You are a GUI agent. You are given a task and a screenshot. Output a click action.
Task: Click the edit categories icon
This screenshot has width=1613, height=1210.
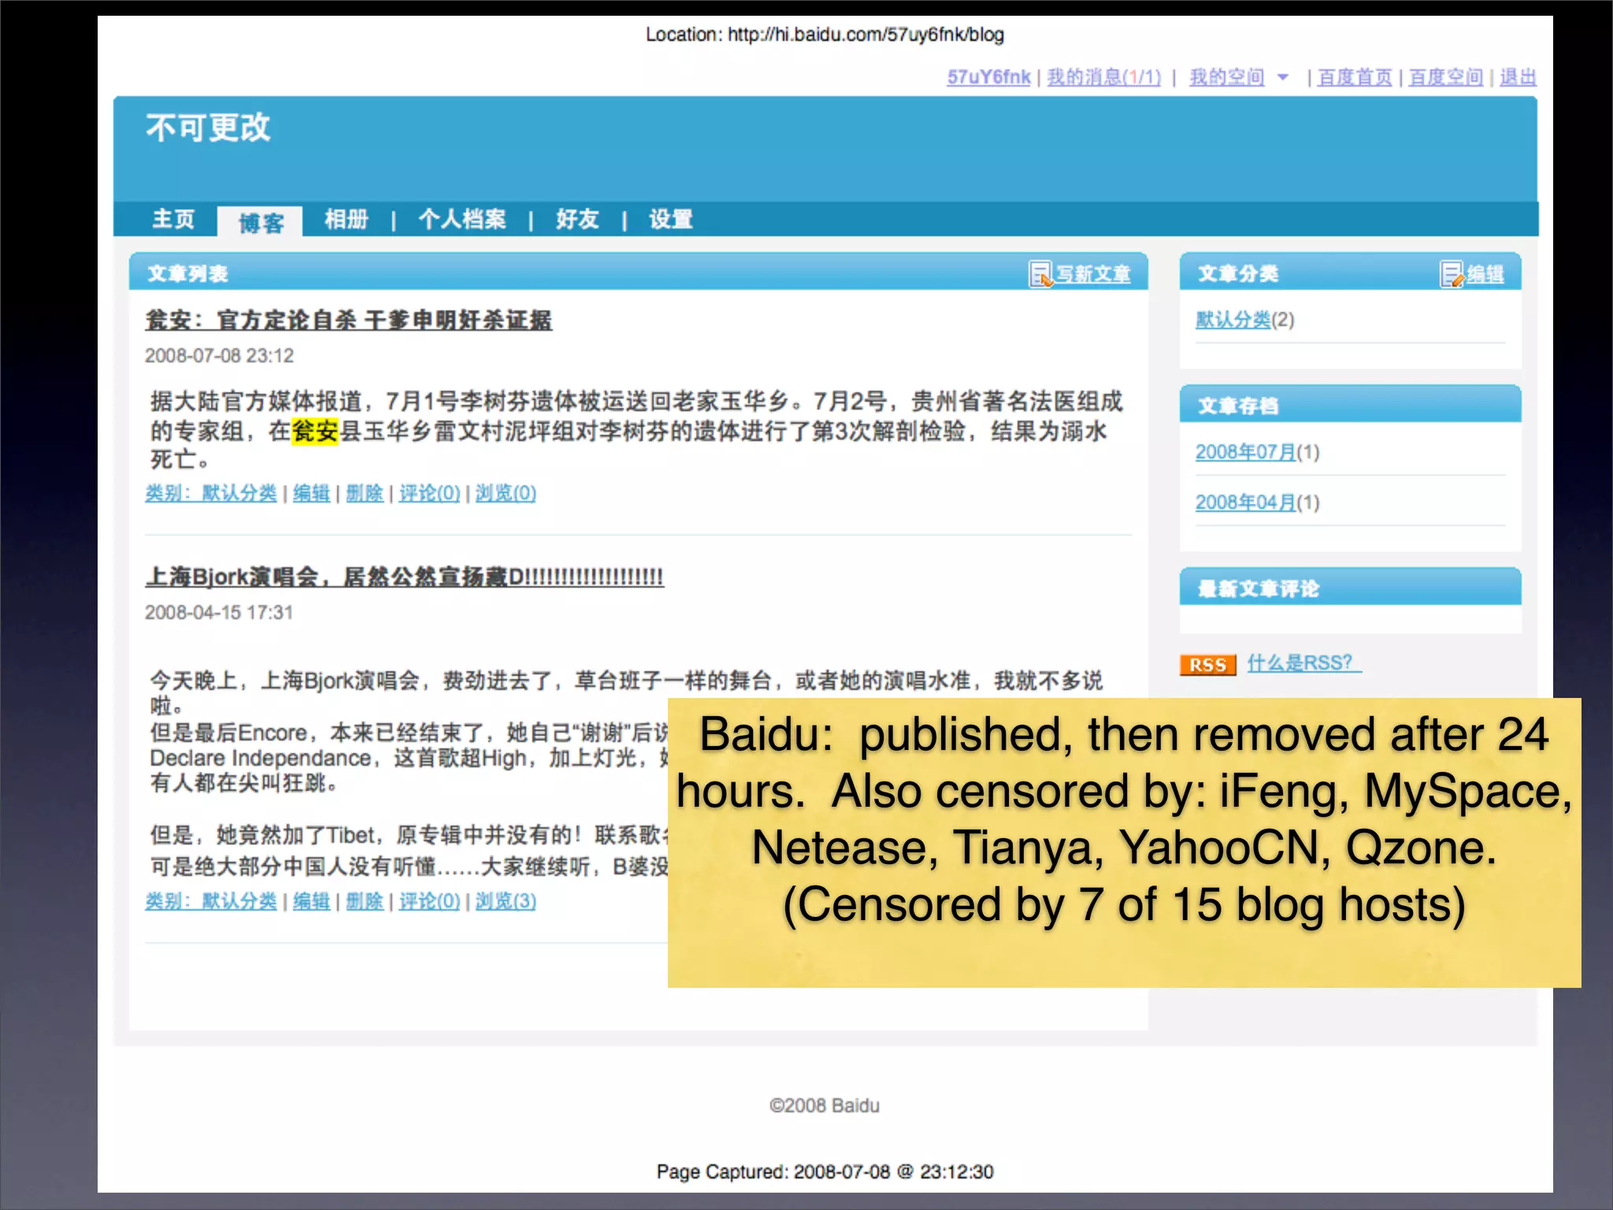click(1452, 274)
